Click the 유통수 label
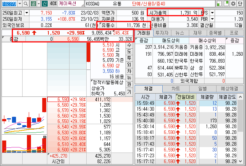 coord(108,25)
